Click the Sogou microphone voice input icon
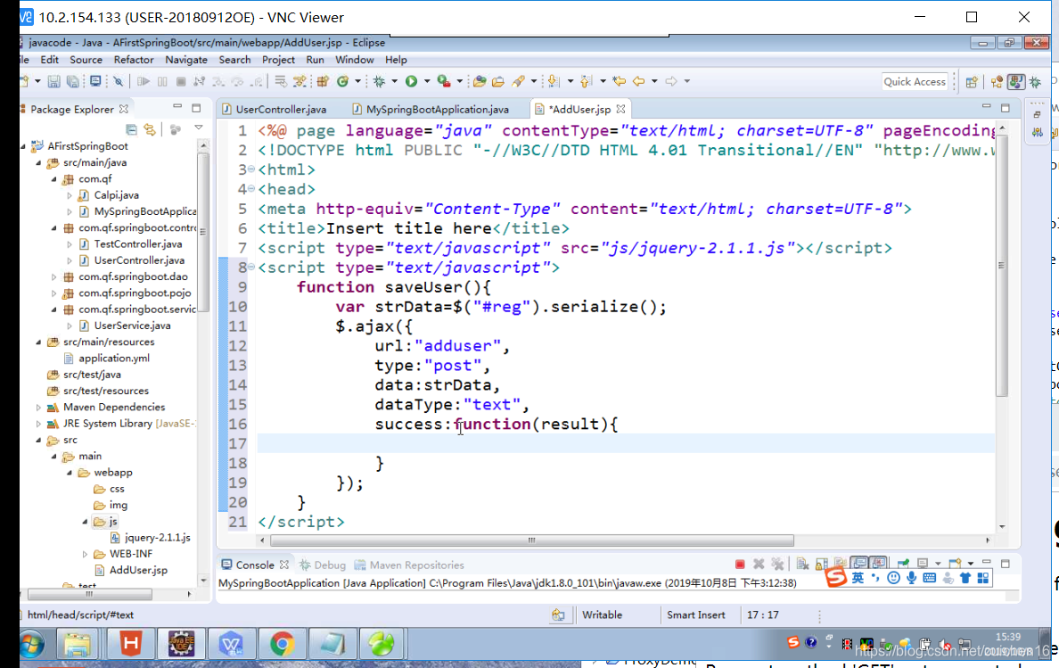This screenshot has height=668, width=1059. point(911,578)
